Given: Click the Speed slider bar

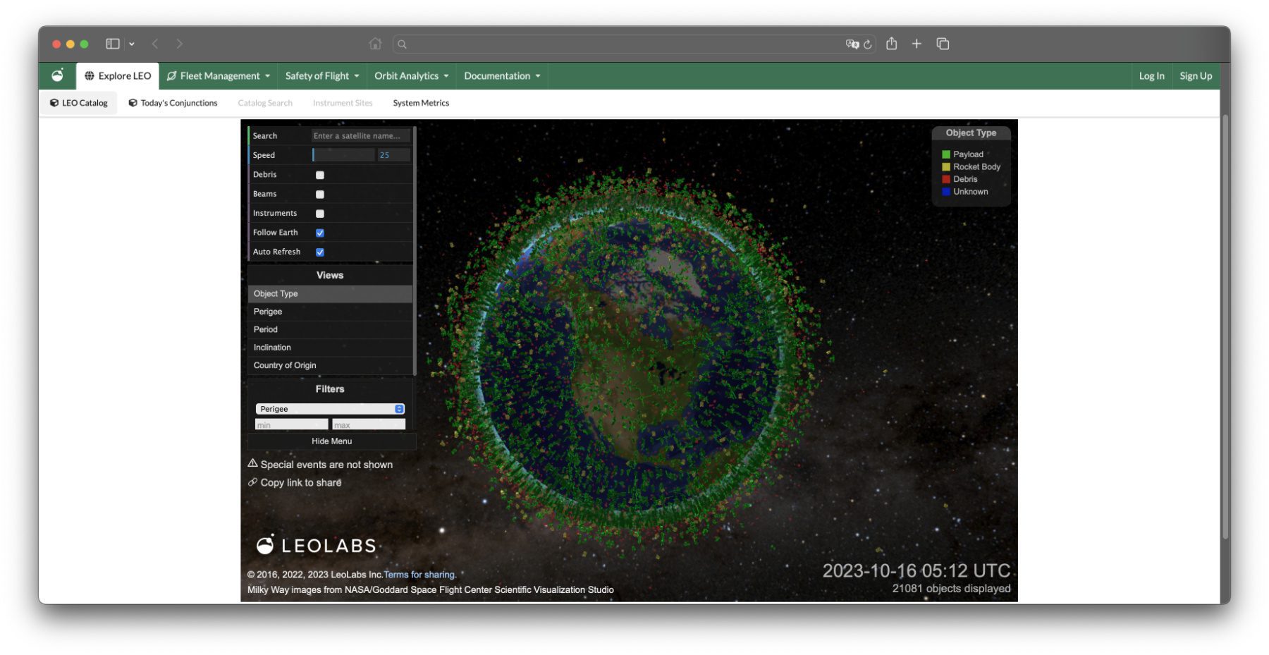Looking at the screenshot, I should point(343,155).
